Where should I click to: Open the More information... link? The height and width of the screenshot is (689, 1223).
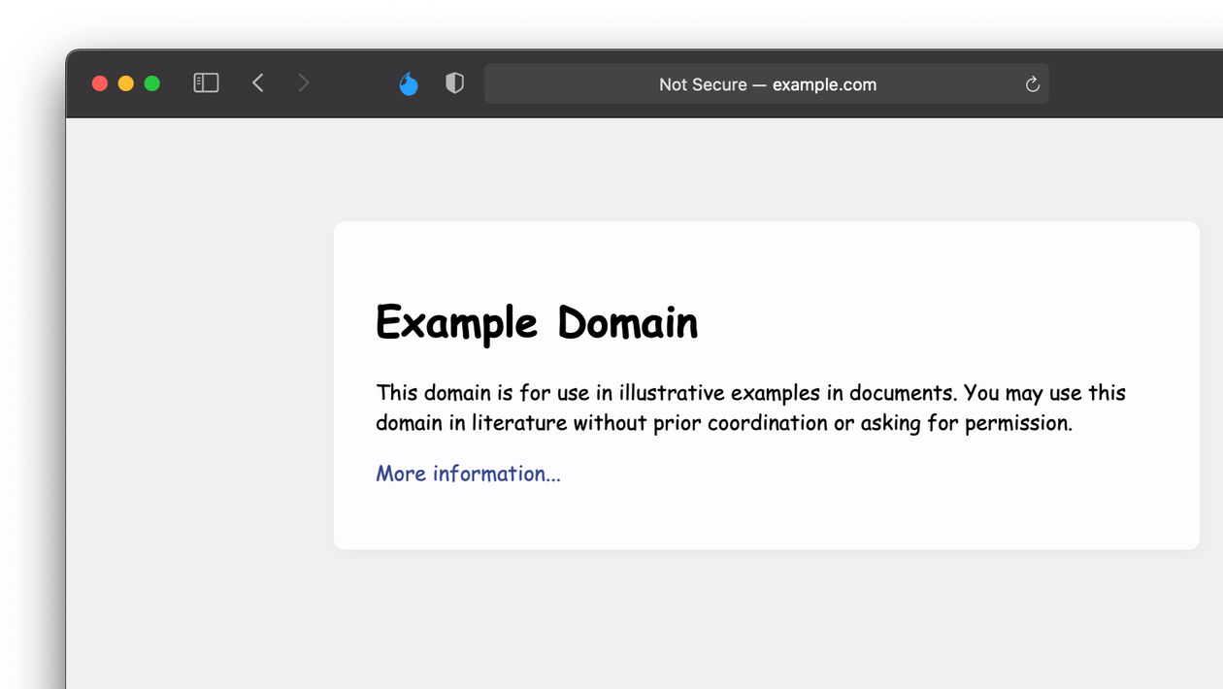[468, 474]
